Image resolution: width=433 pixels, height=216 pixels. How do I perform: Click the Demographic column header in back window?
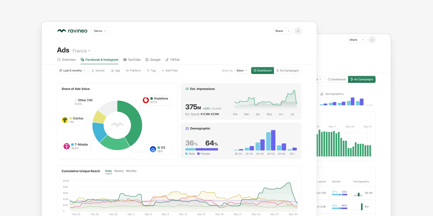pos(361,181)
